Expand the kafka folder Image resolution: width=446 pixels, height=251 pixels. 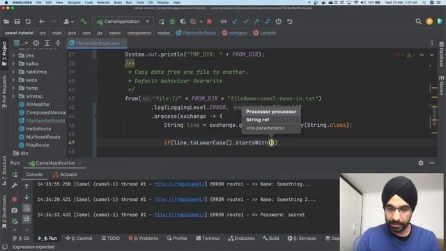pyautogui.click(x=13, y=63)
